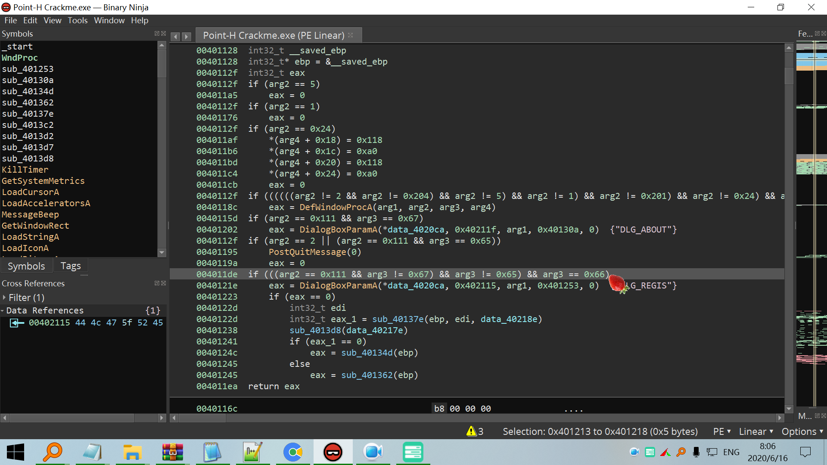The width and height of the screenshot is (827, 465).
Task: Open the Tools menu
Action: coord(78,20)
